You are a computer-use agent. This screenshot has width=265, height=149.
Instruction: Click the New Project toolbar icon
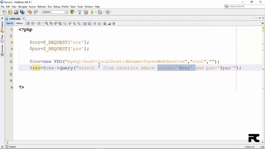coord(10,12)
